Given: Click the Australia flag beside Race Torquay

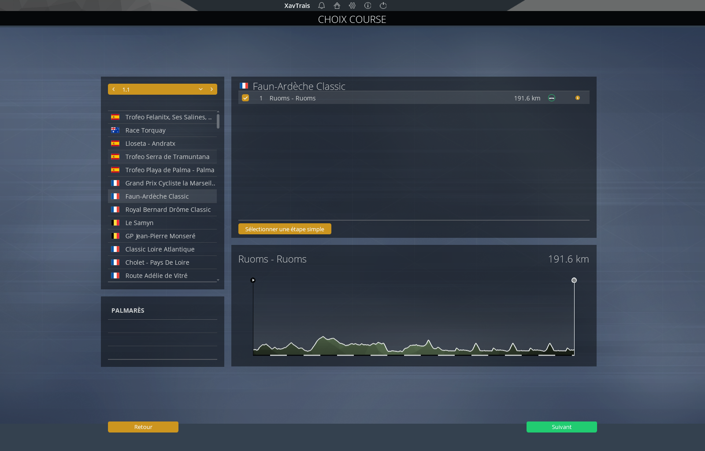Looking at the screenshot, I should [x=115, y=130].
